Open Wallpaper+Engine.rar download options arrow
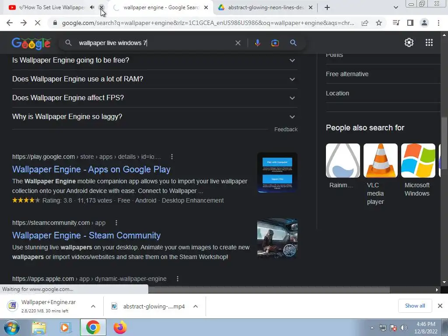This screenshot has width=448, height=336. pos(93,306)
